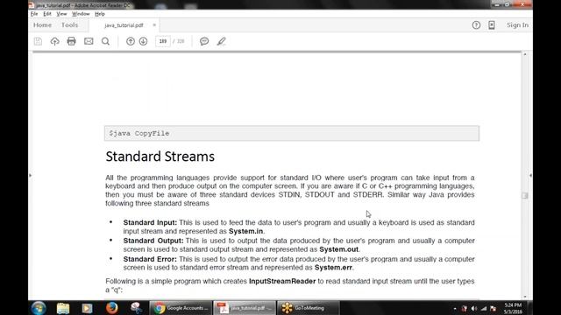Select the java_tutorial.pdf document tab

pos(124,25)
